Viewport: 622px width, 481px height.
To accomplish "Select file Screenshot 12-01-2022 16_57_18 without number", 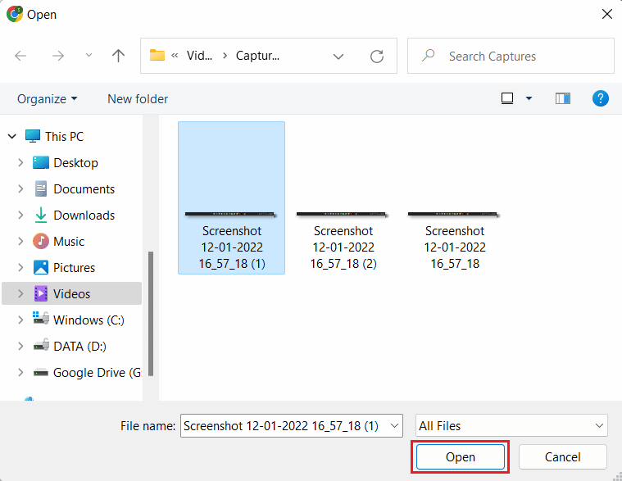I will point(455,240).
